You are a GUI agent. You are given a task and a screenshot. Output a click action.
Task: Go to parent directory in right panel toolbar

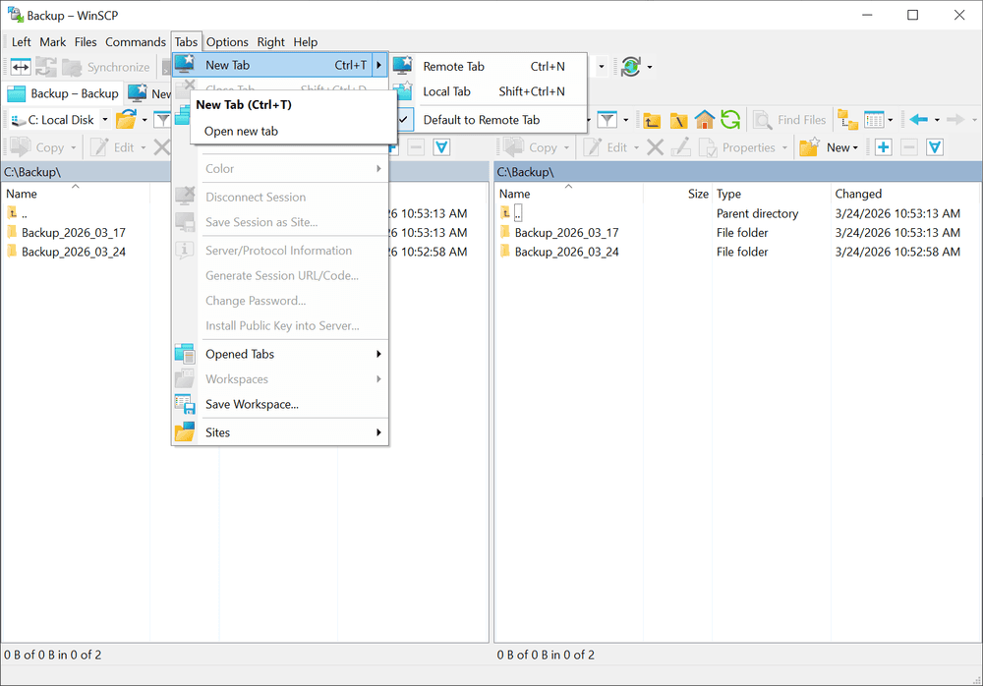652,120
